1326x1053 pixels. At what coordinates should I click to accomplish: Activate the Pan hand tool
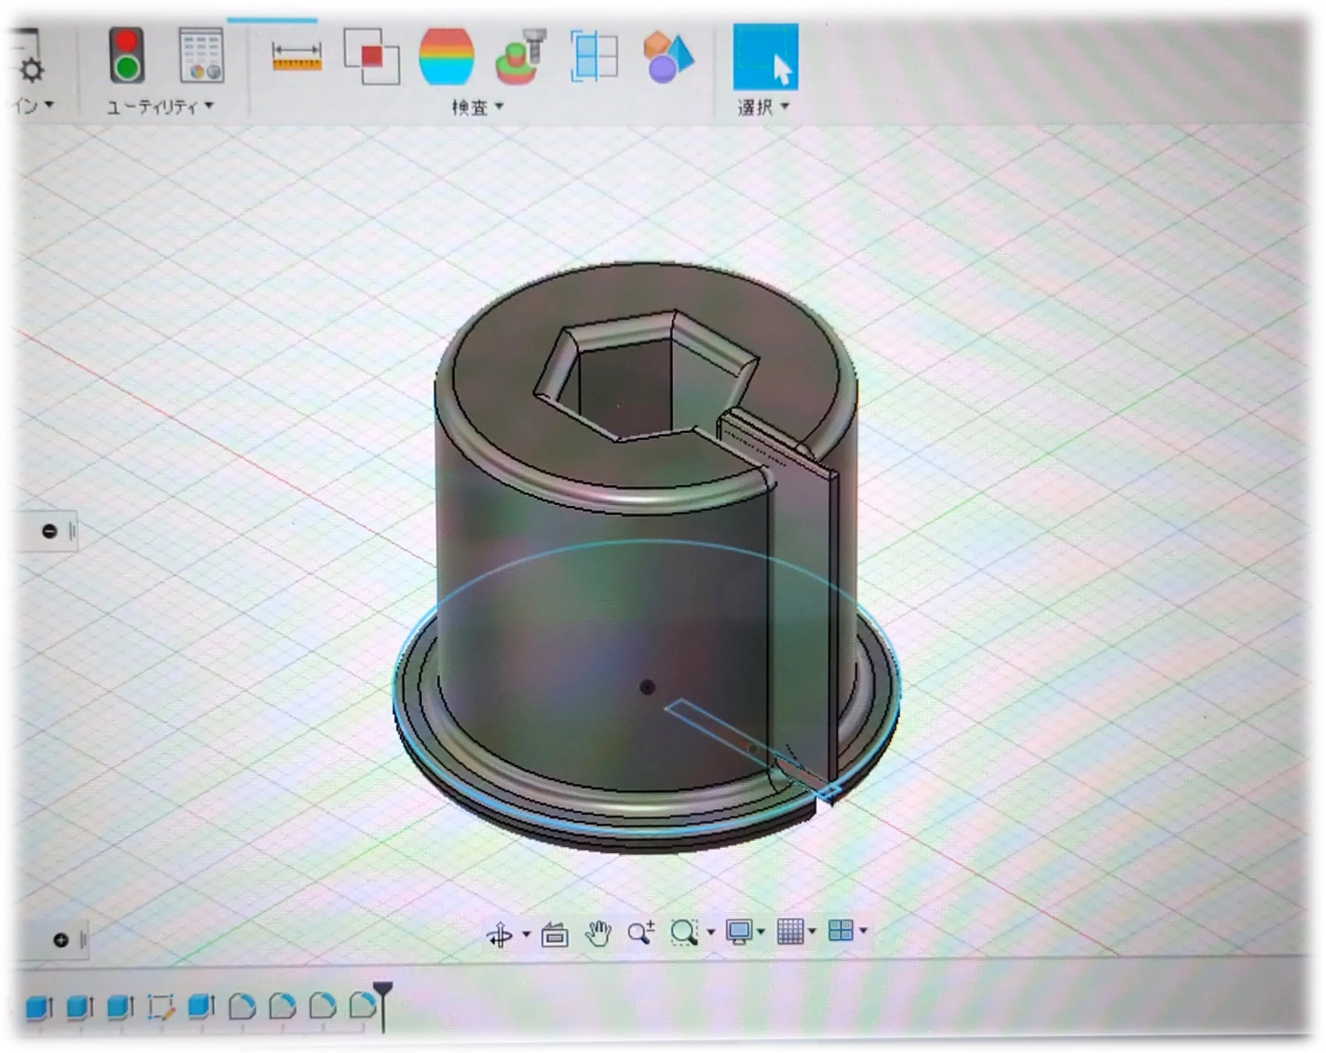tap(597, 934)
